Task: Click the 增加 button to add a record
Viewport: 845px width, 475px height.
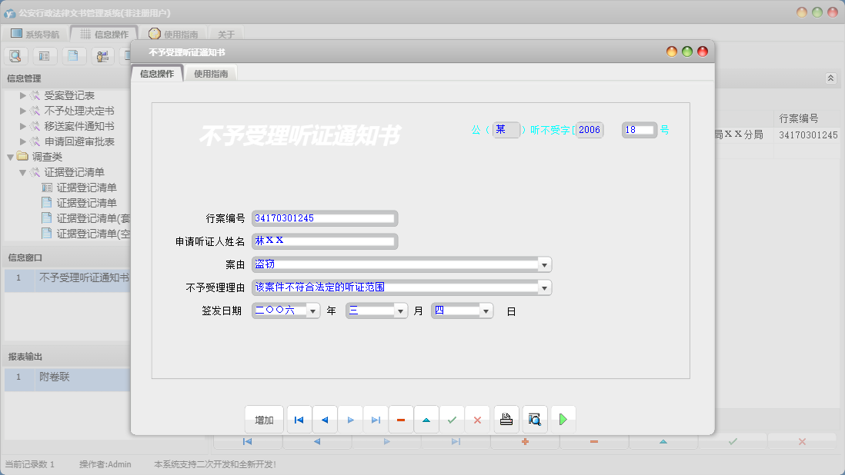Action: pos(264,419)
